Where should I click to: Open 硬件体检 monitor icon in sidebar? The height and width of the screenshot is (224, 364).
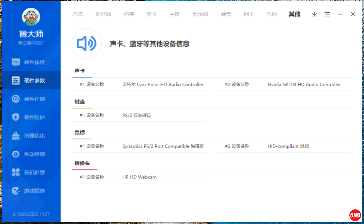click(x=16, y=62)
